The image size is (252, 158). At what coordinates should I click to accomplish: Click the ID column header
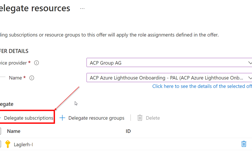coord(128,131)
